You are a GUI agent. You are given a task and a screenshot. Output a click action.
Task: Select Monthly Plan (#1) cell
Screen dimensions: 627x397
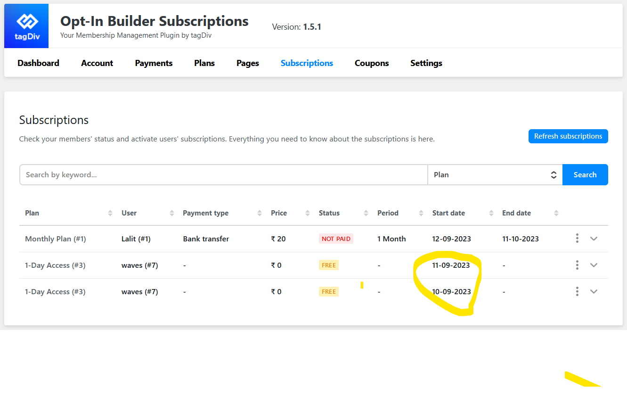(56, 239)
